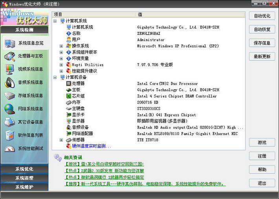Open 硬件温度实时监测 link
Viewport: 279px width, 199px height.
[x=92, y=146]
